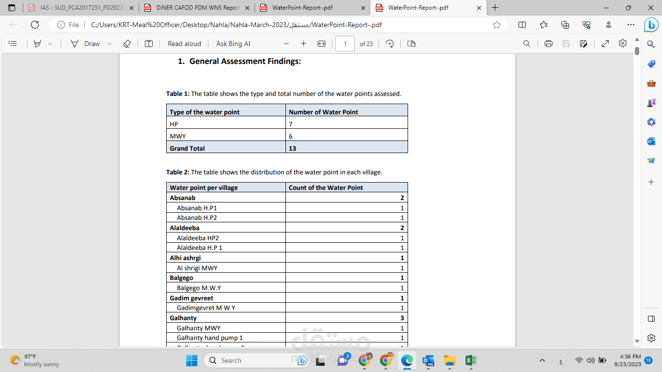Open Outlook in the sidebar

[651, 141]
